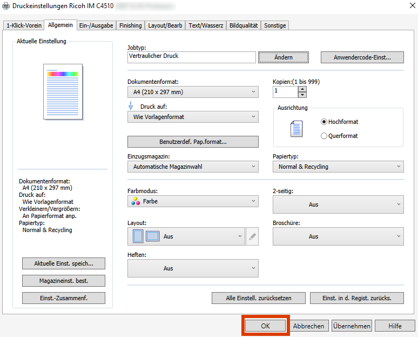Expand the Einzugsmagazin dropdown
This screenshot has height=337, width=418.
point(193,167)
